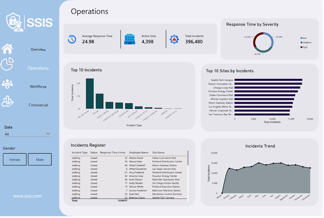This screenshot has width=324, height=218.
Task: Select the Operations pie chart icon
Action: (7, 64)
